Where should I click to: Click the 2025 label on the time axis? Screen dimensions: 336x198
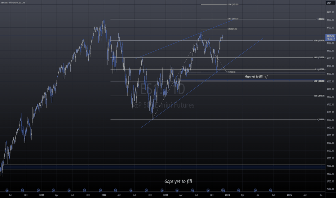(289, 195)
